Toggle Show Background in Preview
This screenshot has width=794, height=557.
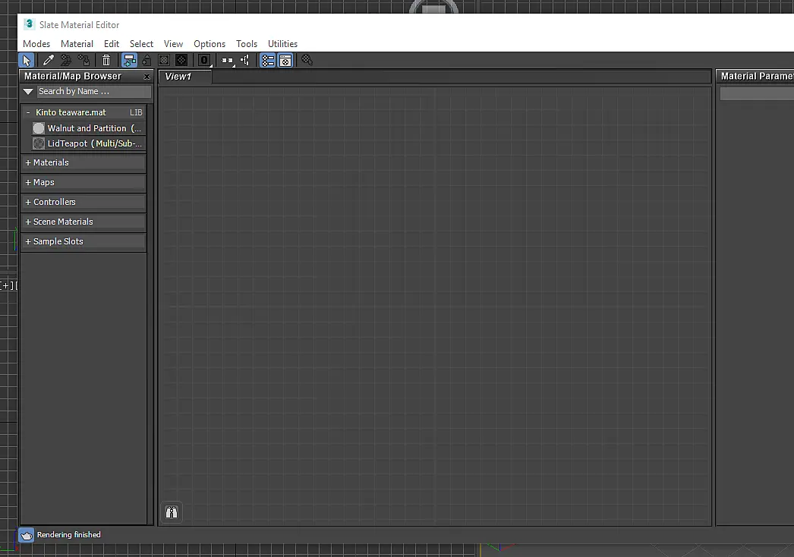[181, 60]
